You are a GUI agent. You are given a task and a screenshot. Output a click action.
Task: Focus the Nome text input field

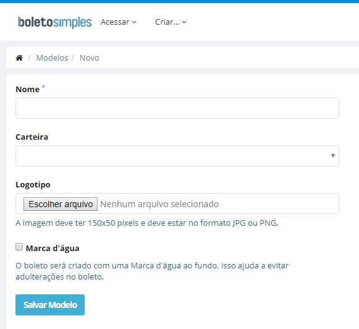[x=177, y=108]
